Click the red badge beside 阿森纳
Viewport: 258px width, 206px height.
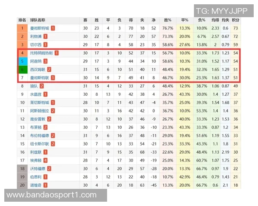click(x=46, y=61)
